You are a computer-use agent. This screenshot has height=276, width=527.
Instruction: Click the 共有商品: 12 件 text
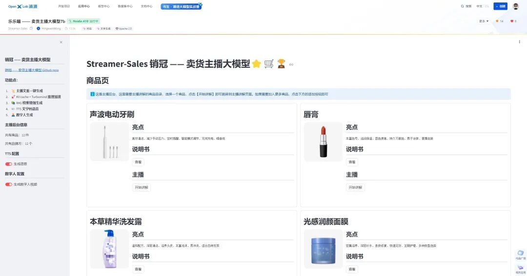(x=17, y=135)
